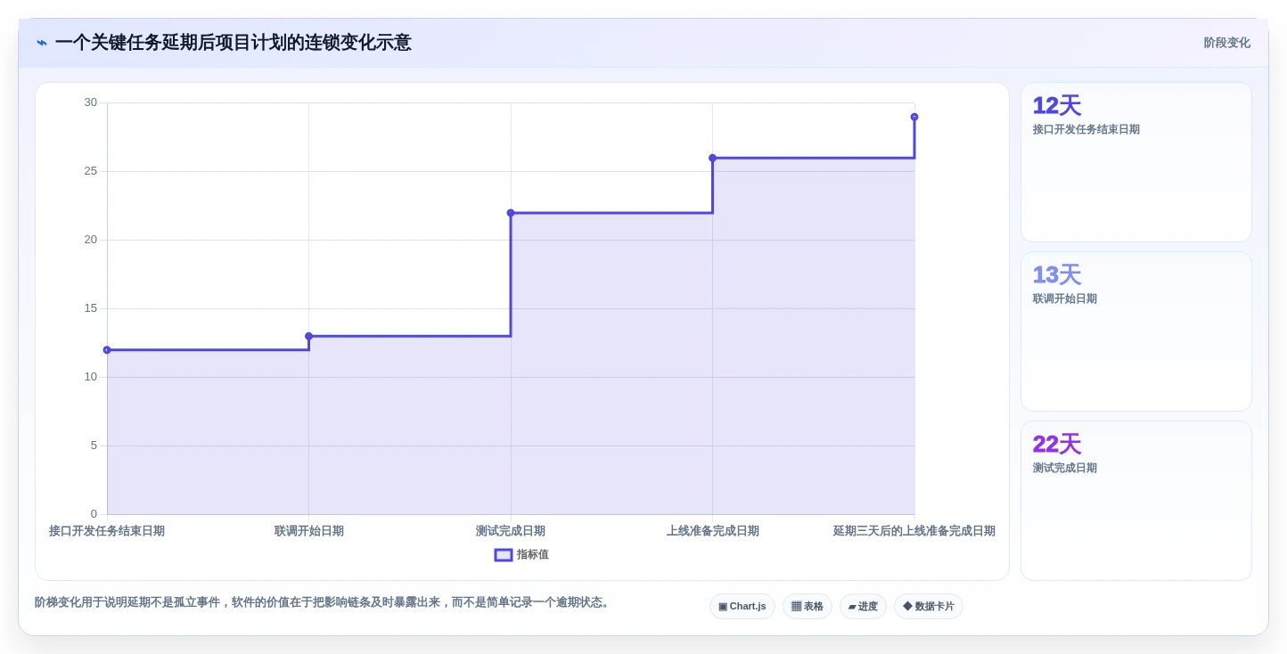Click the data point at value 26

(712, 158)
